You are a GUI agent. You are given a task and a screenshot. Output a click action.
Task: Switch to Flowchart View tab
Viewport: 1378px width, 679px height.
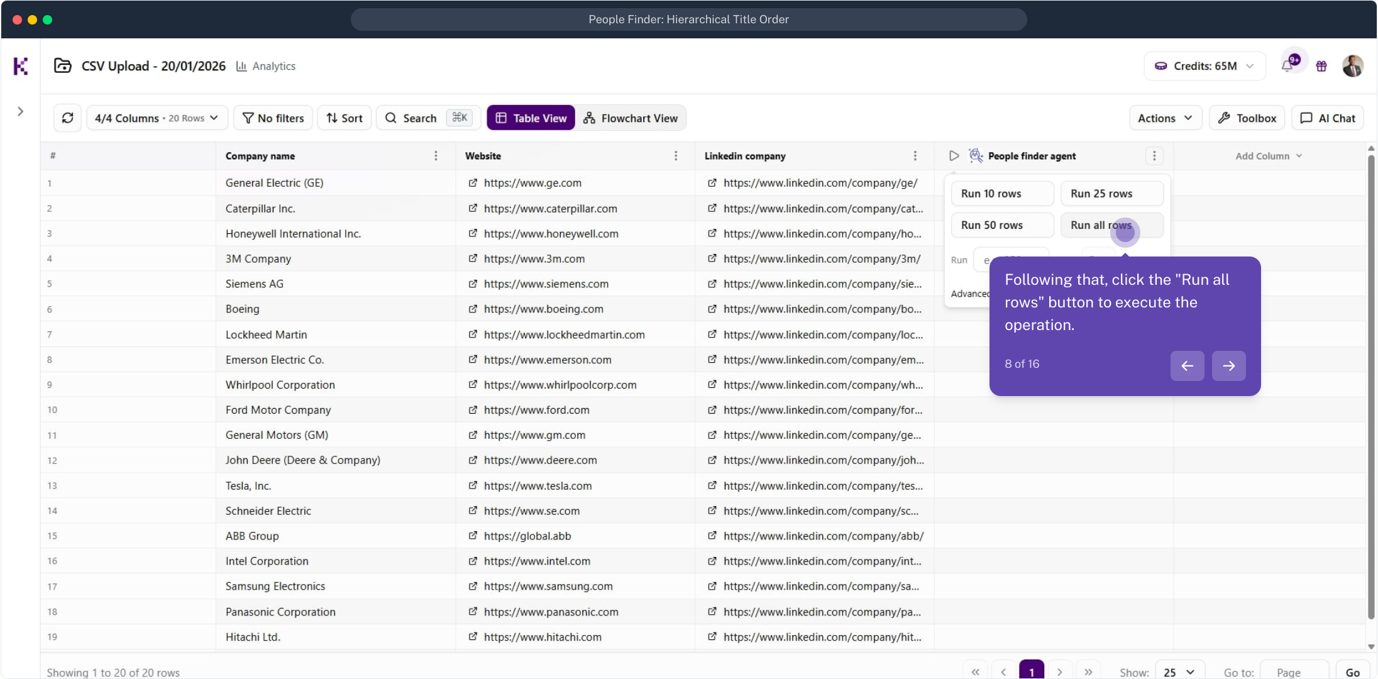click(x=631, y=118)
